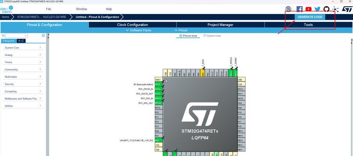Viewport: 353px width, 156px height.
Task: Switch to Tools tab
Action: 308,25
